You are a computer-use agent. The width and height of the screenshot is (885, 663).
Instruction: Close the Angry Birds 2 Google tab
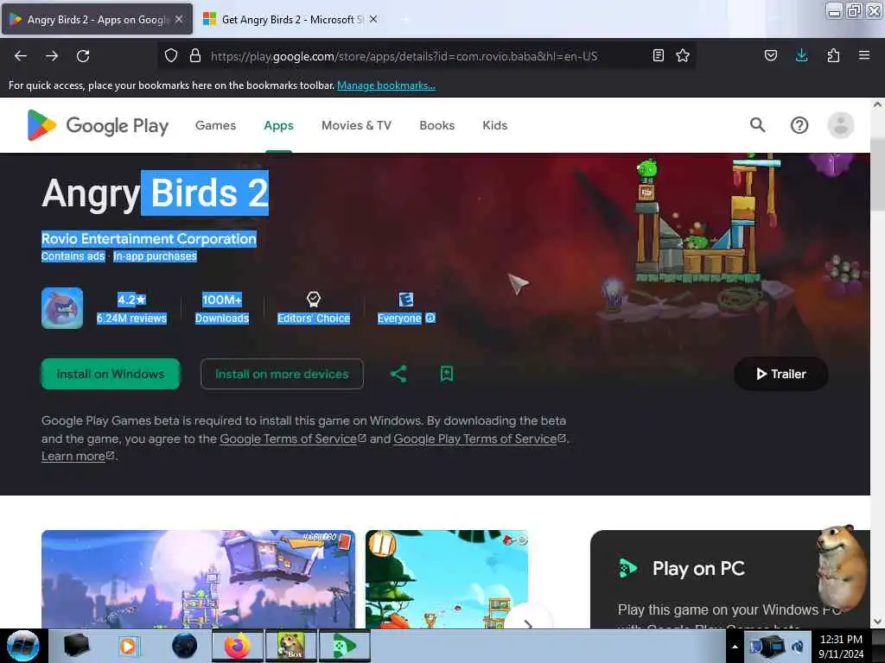[179, 19]
